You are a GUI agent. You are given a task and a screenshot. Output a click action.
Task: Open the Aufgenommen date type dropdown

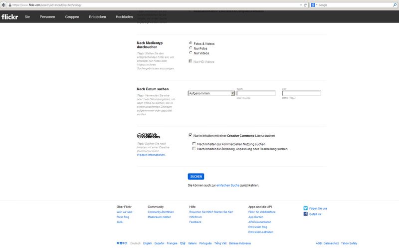pos(211,93)
